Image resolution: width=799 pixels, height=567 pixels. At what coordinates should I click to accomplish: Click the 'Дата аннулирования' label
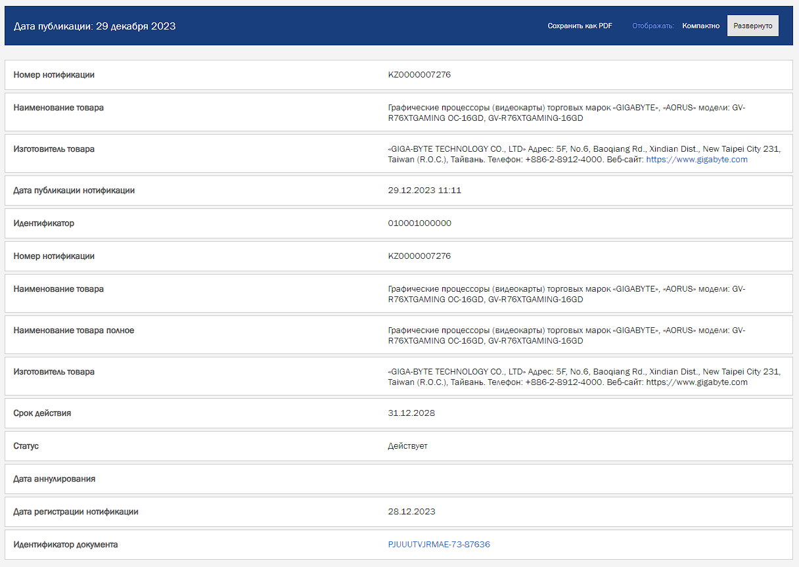coord(55,479)
